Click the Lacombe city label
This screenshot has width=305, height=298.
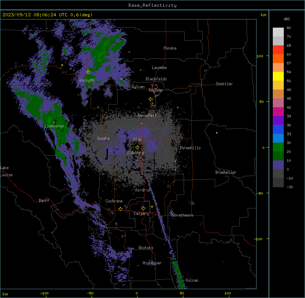click(x=159, y=68)
